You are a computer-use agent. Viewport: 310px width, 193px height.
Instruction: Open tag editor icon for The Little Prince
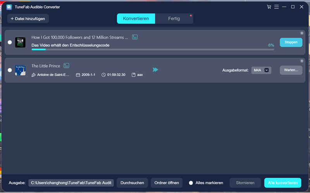click(66, 66)
